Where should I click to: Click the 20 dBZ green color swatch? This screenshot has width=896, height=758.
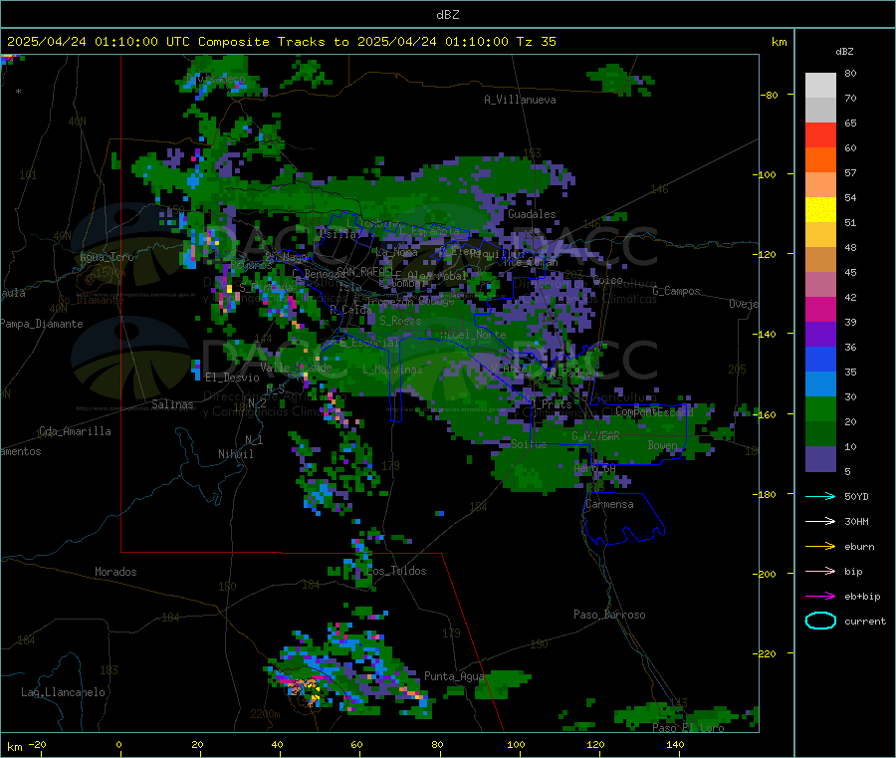tap(820, 434)
